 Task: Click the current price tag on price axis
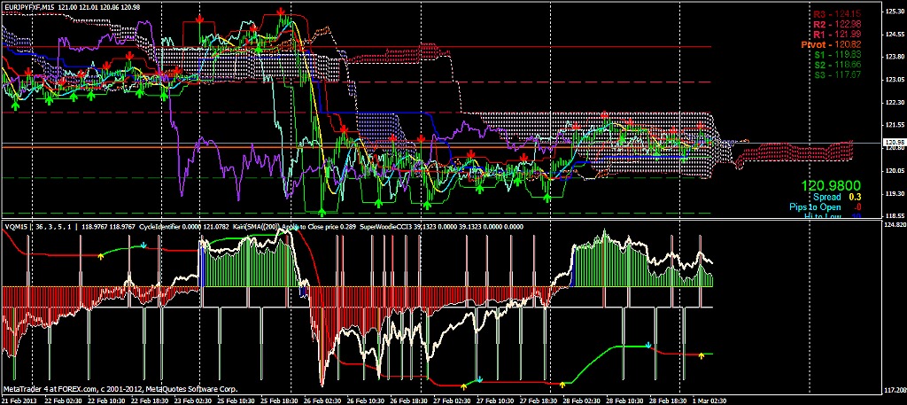point(895,142)
